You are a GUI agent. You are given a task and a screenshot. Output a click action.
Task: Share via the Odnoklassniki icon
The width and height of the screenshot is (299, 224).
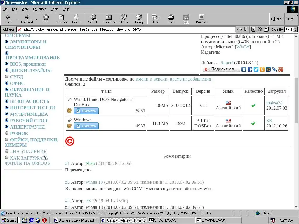point(262,69)
